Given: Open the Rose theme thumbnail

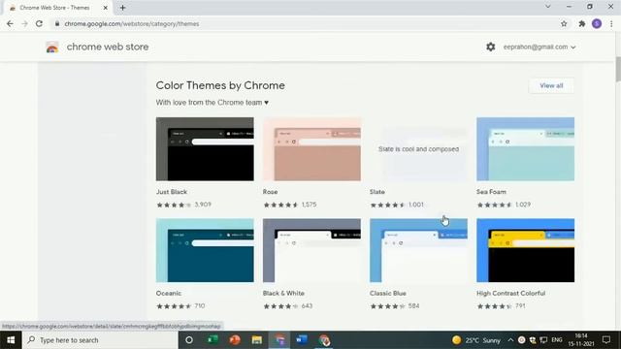Looking at the screenshot, I should [x=311, y=148].
